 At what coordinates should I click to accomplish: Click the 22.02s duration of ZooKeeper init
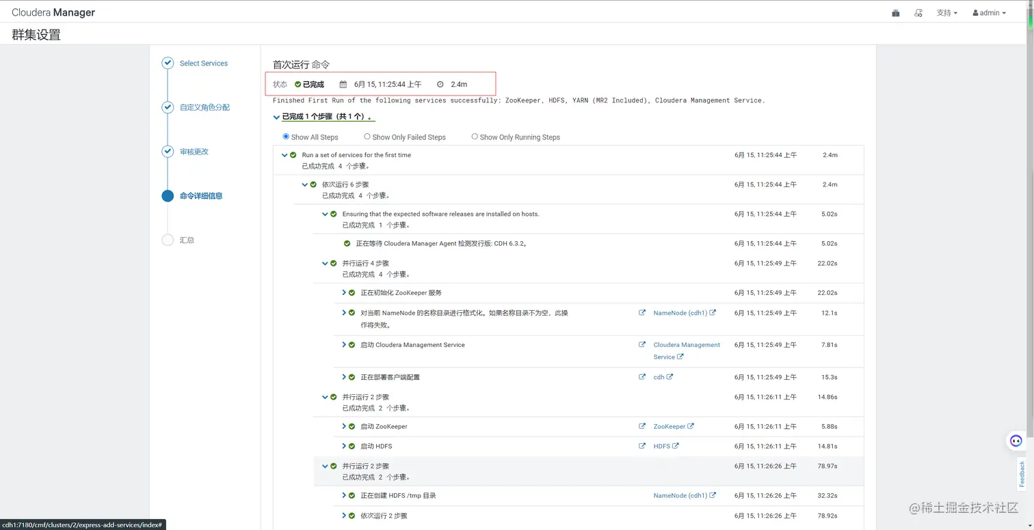click(x=828, y=292)
